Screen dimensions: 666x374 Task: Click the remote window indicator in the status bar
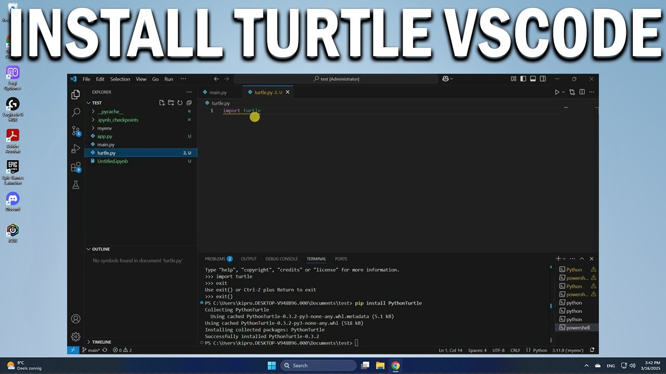(73, 350)
